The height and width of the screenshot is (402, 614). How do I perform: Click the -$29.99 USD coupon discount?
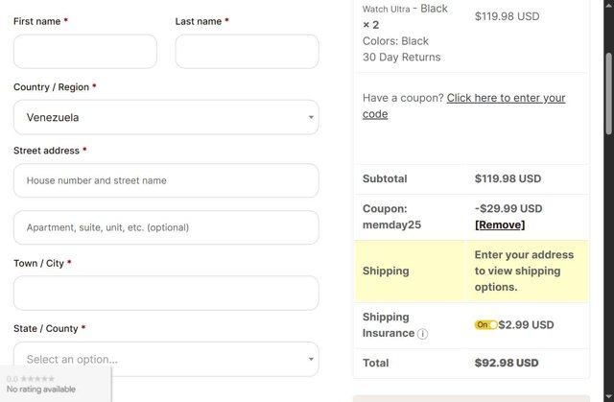coord(508,208)
